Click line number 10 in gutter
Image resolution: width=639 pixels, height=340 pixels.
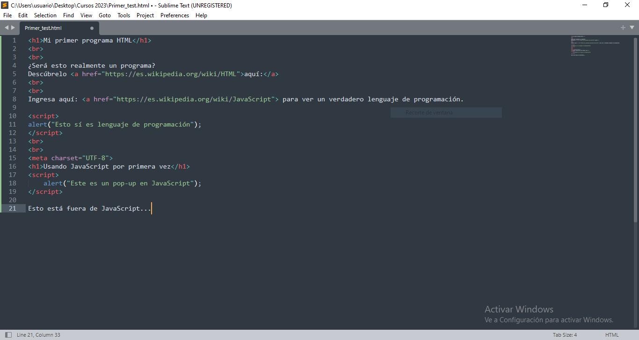pos(13,116)
